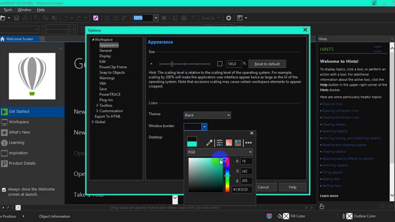Open the Learn more link in Hints
The image size is (395, 222).
click(378, 49)
